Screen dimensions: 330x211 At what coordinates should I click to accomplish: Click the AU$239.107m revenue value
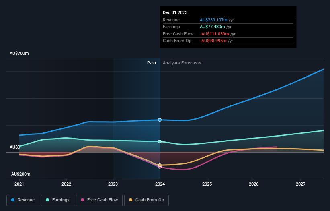pyautogui.click(x=213, y=20)
